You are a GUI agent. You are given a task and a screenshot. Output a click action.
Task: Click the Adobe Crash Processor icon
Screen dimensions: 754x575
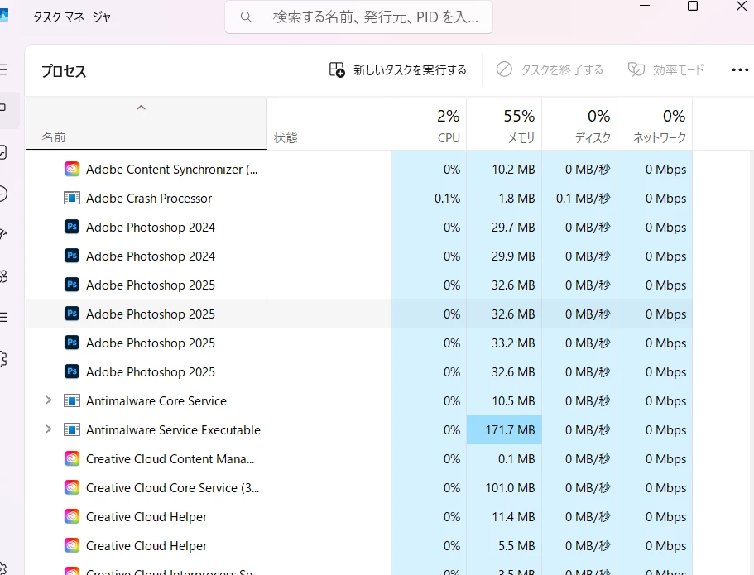pos(72,198)
